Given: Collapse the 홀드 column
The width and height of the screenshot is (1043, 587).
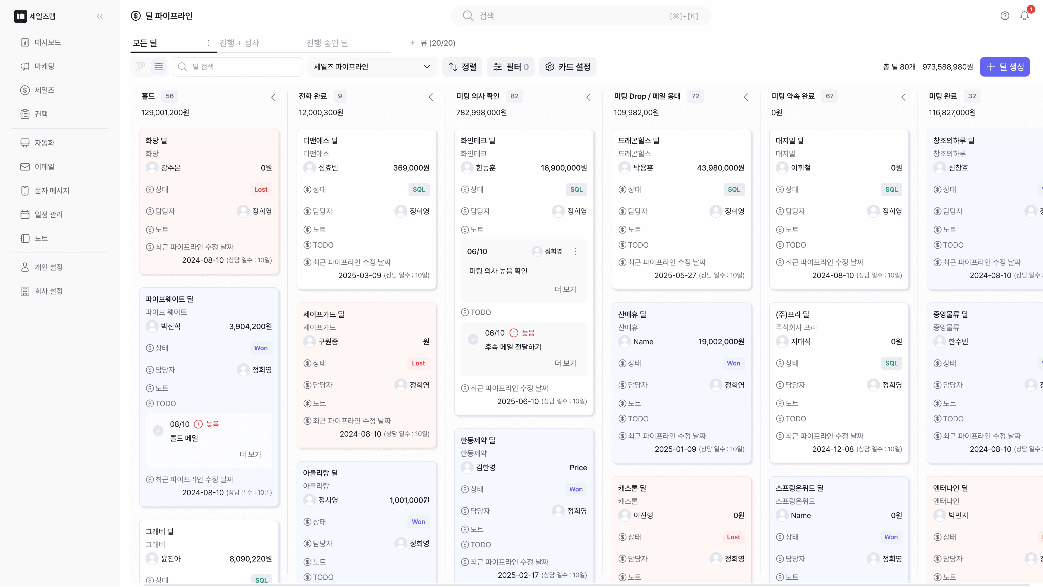Looking at the screenshot, I should point(273,97).
